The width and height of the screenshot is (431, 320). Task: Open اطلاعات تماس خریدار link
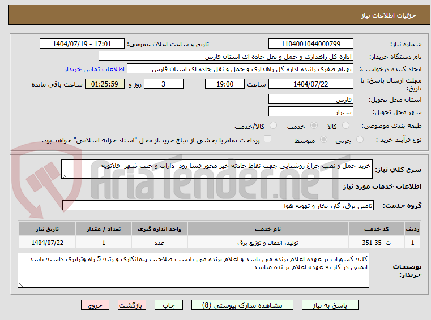(x=95, y=69)
